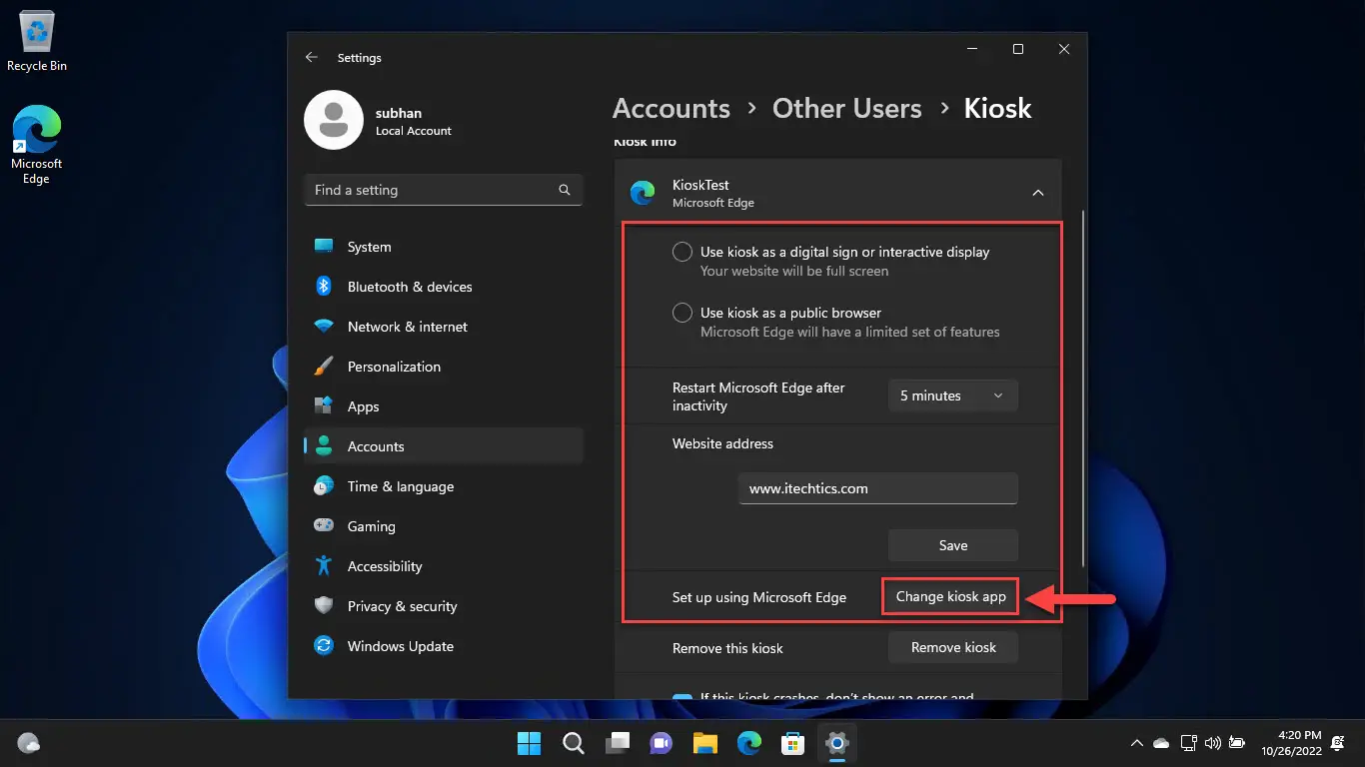Open Accessibility settings category

coord(444,566)
